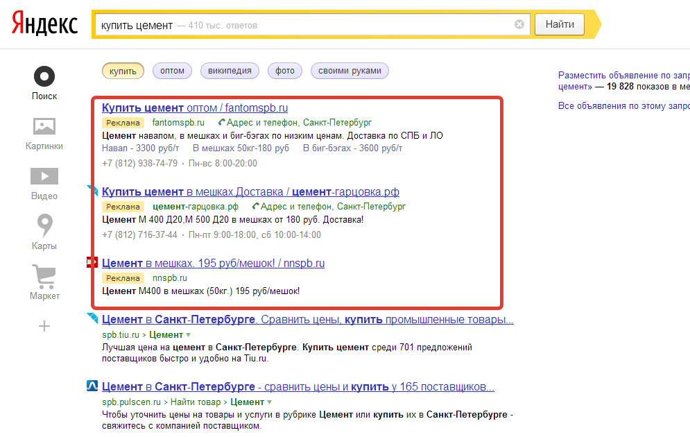Click the Найти search button
This screenshot has width=690, height=437.
(560, 24)
